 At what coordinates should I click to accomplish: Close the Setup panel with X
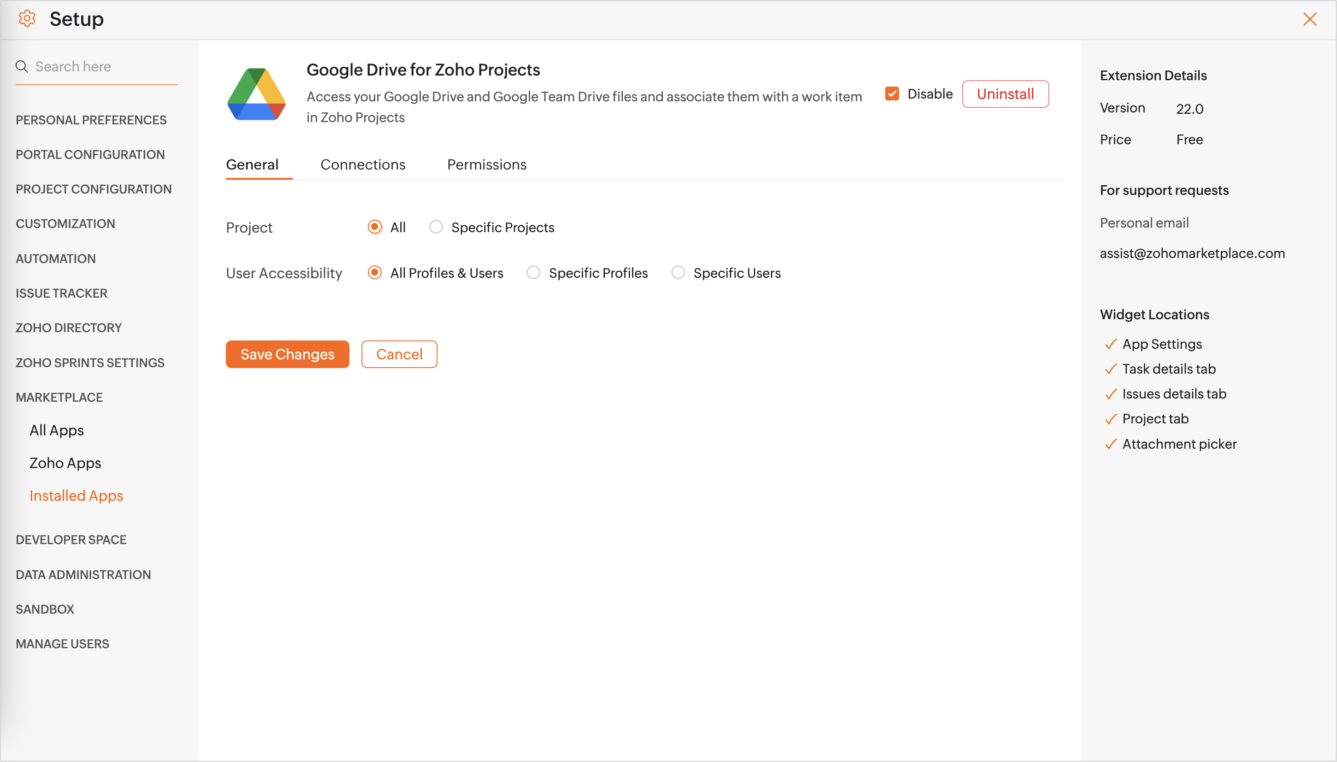[x=1309, y=19]
